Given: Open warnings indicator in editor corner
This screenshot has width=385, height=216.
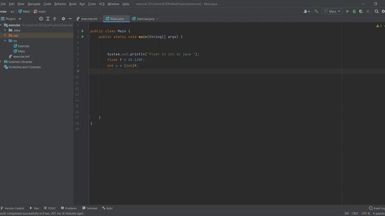Looking at the screenshot, I should tap(379, 26).
